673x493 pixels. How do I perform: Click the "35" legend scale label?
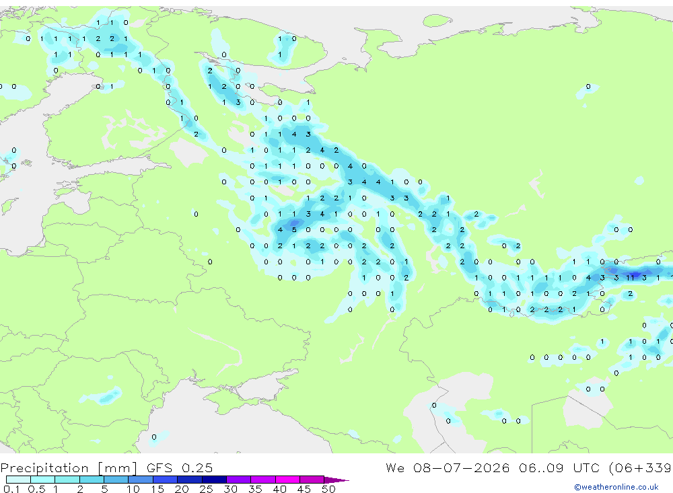pos(255,489)
